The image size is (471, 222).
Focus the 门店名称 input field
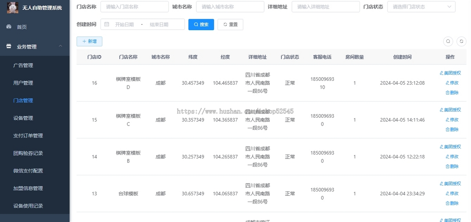pyautogui.click(x=135, y=7)
